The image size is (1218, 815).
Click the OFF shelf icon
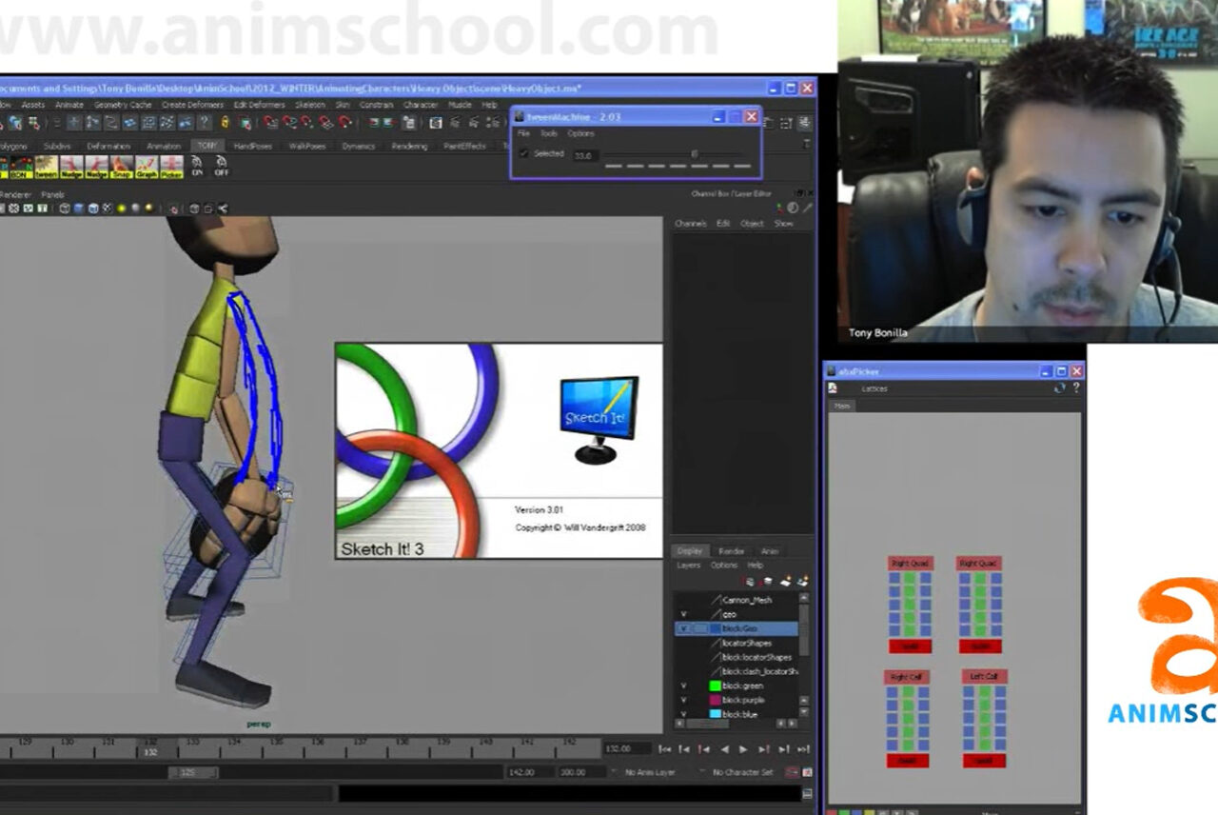point(222,168)
